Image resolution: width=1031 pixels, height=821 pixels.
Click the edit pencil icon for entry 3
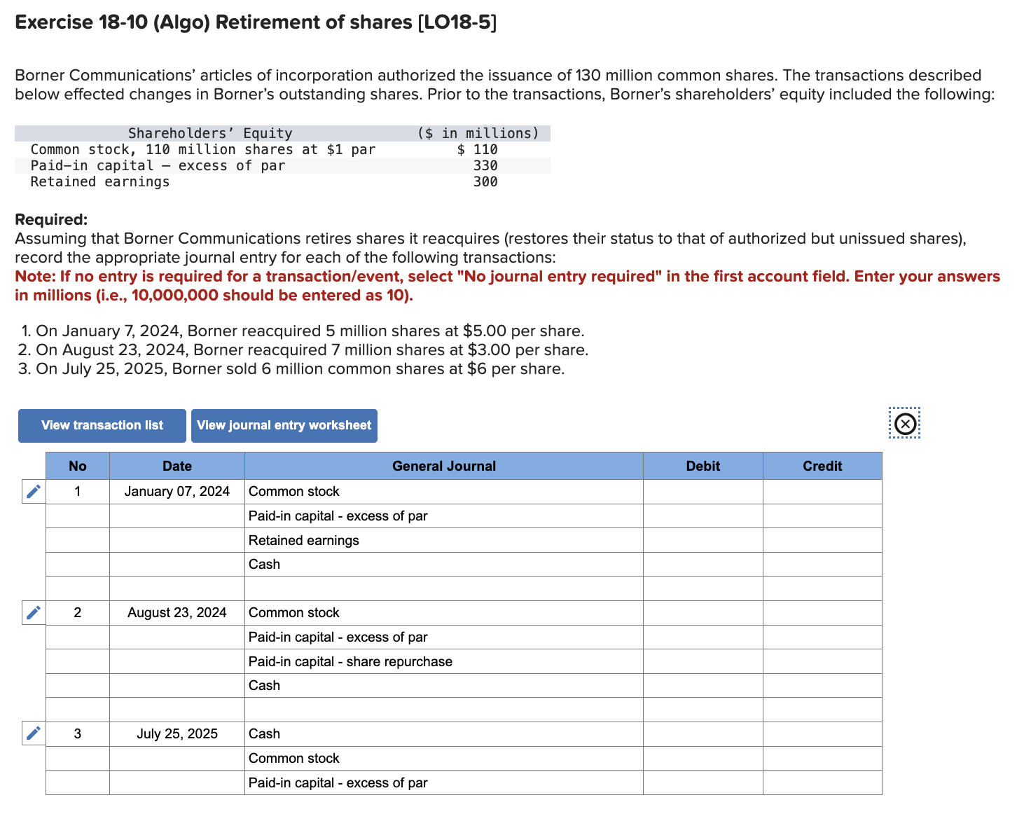32,733
